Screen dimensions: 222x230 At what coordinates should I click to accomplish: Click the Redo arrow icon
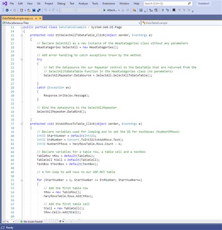pos(53,10)
